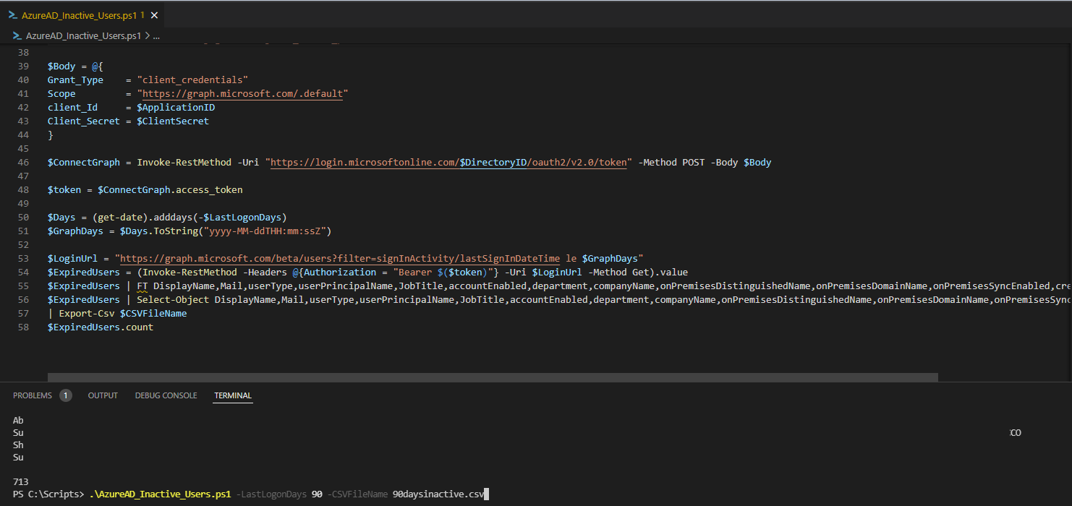The image size is (1072, 506).
Task: Click the $ConnectGraph variable on line 46
Action: (84, 163)
